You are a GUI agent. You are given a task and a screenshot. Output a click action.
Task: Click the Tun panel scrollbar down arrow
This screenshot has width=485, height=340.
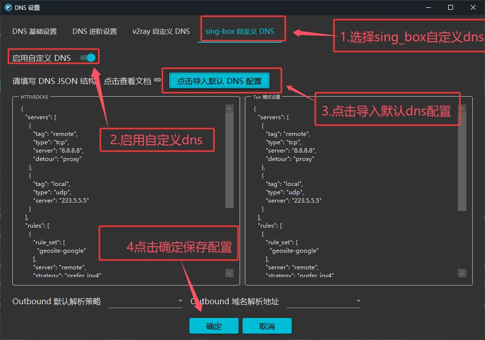(x=462, y=273)
